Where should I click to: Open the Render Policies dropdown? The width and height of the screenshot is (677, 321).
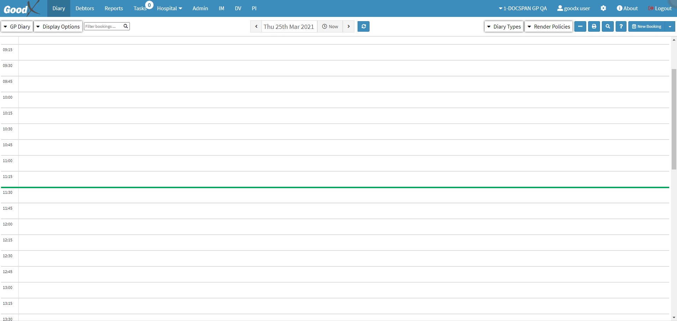(549, 26)
